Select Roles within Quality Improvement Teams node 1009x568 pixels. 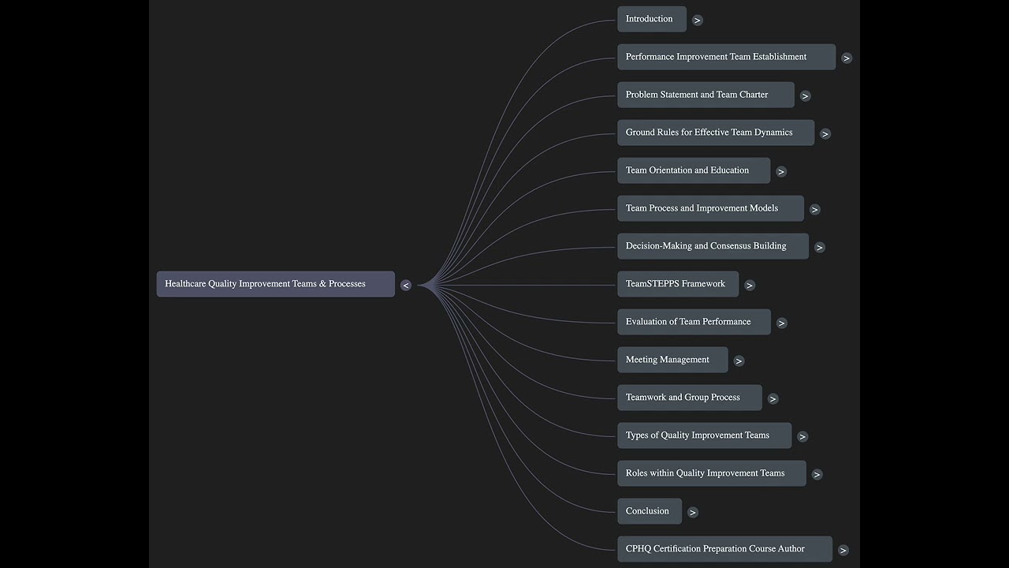click(x=712, y=473)
